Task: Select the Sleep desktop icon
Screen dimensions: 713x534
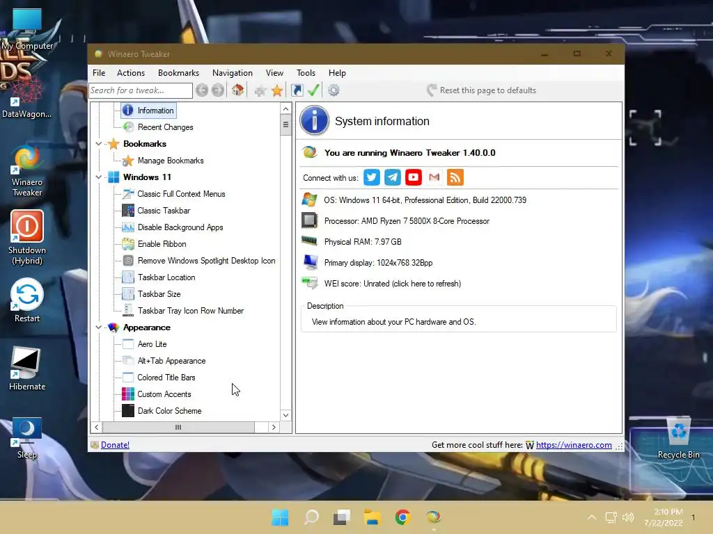Action: [x=27, y=438]
